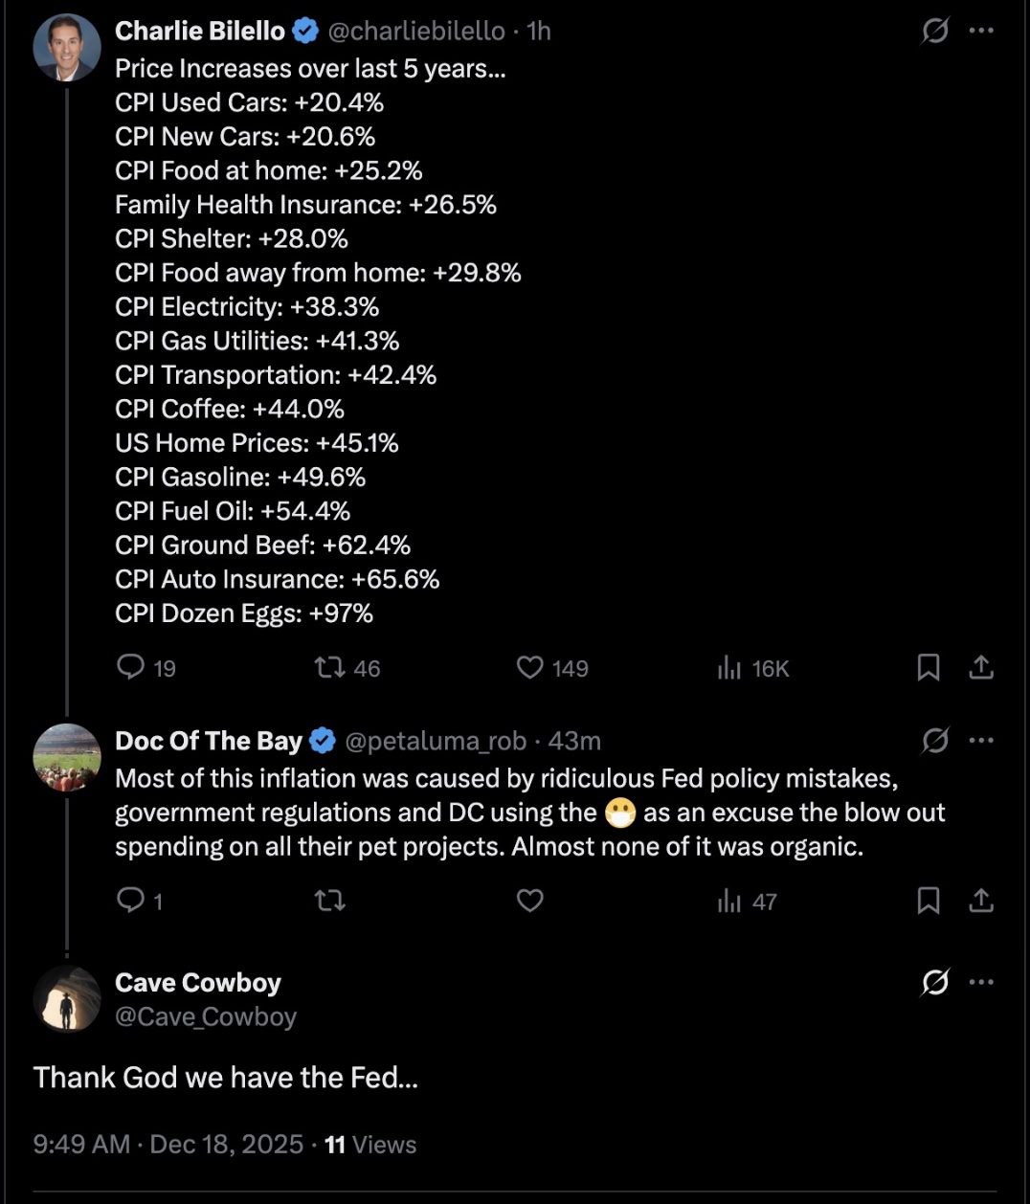Like Doc Of The Bay's reply
This screenshot has width=1030, height=1204.
[x=529, y=900]
